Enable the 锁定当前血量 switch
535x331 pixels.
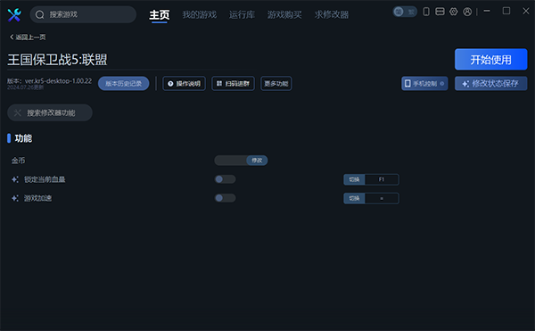click(x=225, y=179)
